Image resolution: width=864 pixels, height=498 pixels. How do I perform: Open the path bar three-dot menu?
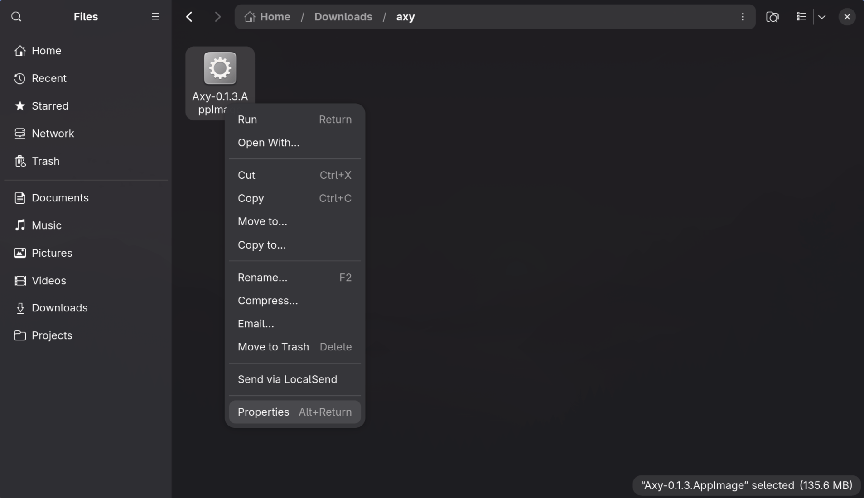pos(743,17)
